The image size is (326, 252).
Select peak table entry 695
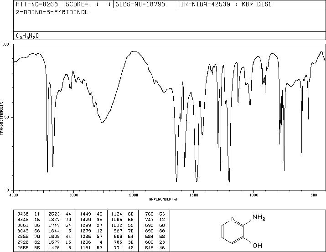pyautogui.click(x=149, y=225)
